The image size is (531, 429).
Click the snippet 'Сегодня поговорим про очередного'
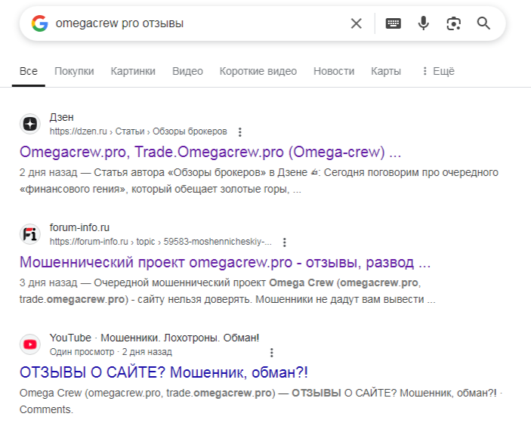411,172
